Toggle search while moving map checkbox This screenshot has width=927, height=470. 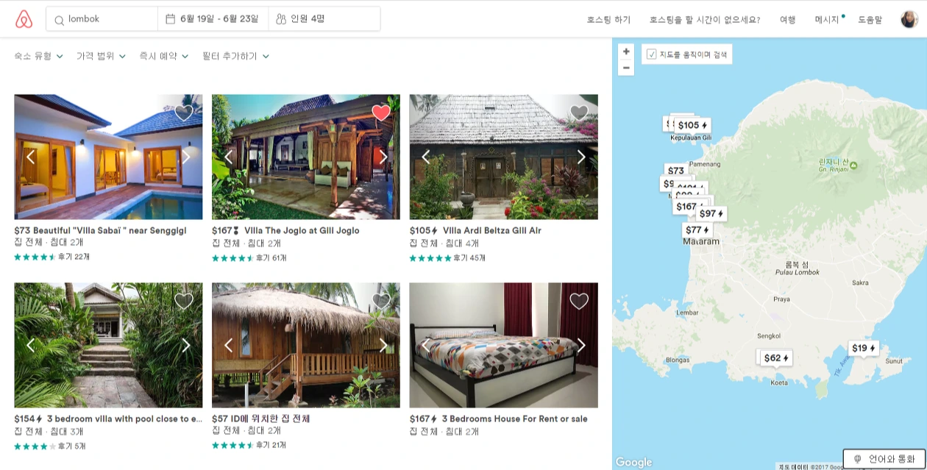point(651,54)
